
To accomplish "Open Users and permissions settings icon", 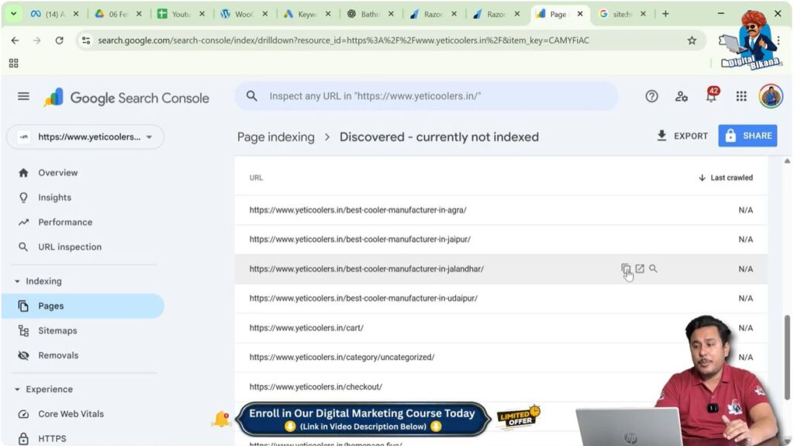I will click(681, 96).
